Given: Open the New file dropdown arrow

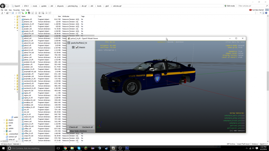Looking at the screenshot, I should tap(4, 13).
